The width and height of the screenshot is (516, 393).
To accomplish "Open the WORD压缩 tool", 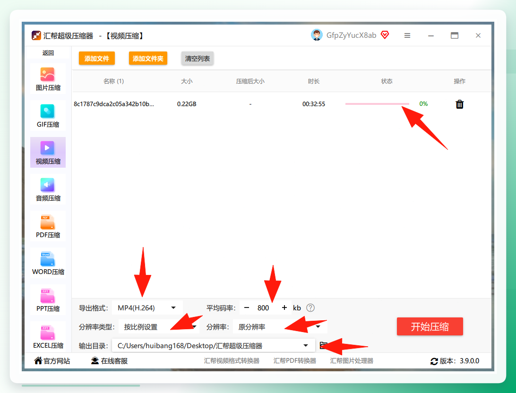I will tap(48, 263).
